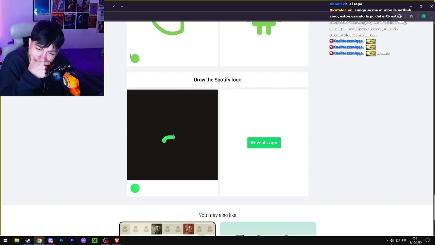This screenshot has height=245, width=435.
Task: Change the ESP input language
Action: point(404,241)
